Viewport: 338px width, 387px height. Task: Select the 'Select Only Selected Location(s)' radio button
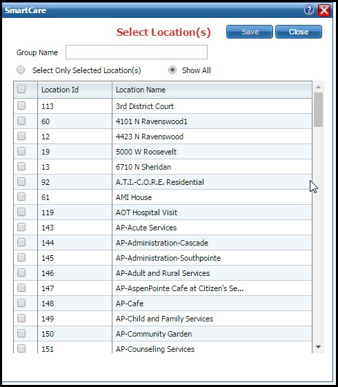21,70
